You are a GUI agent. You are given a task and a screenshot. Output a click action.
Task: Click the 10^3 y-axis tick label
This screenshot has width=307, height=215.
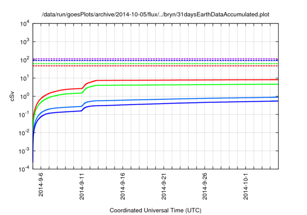[24, 41]
